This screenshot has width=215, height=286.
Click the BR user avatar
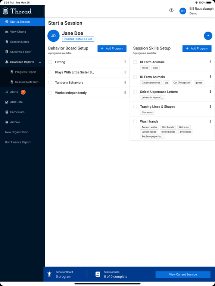point(183,11)
